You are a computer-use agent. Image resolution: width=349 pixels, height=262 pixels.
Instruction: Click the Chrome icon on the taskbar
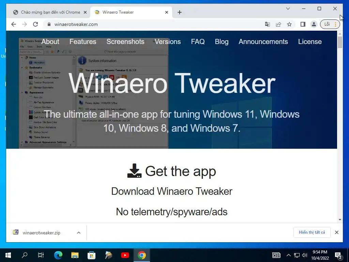coord(142,255)
